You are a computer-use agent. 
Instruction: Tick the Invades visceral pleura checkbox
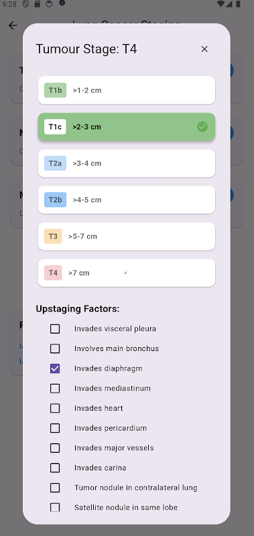pyautogui.click(x=55, y=329)
